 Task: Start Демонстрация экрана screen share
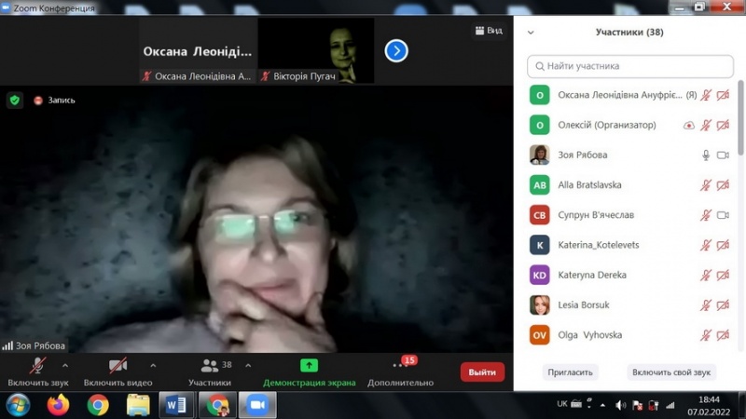coord(309,372)
